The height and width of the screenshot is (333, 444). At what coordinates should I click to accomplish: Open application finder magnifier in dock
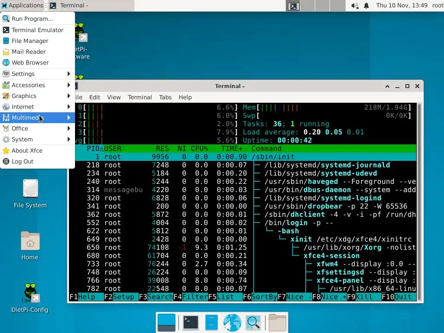click(x=253, y=323)
